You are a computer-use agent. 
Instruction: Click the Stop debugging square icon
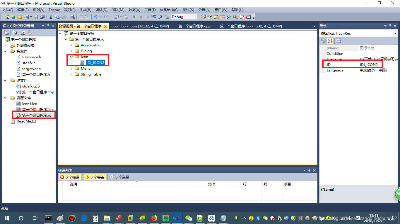(x=147, y=17)
